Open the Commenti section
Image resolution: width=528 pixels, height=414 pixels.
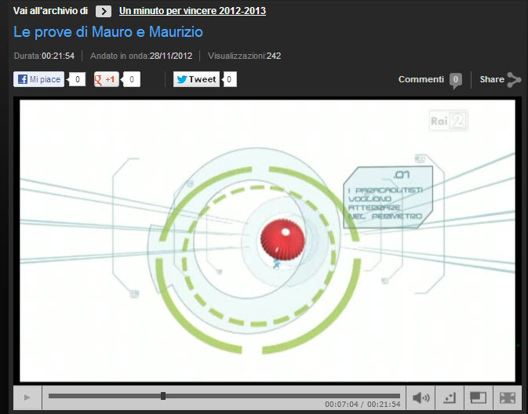point(421,79)
